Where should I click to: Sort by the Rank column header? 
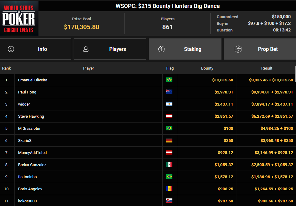6,68
